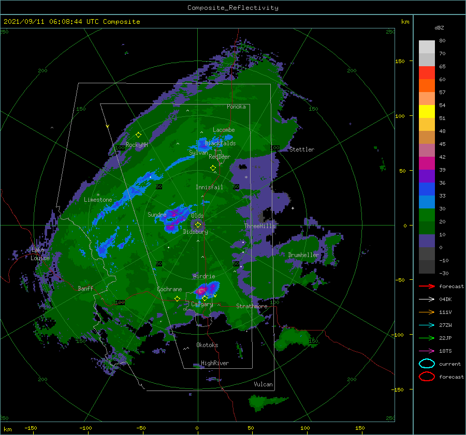Click yellow diamond marker below RedDeer label
Image resolution: width=466 pixels, height=435 pixels.
pyautogui.click(x=213, y=168)
